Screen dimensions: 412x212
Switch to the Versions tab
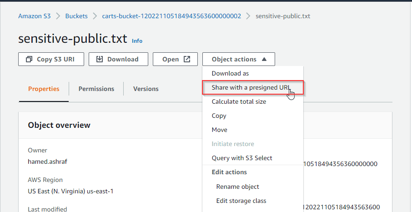tap(146, 89)
